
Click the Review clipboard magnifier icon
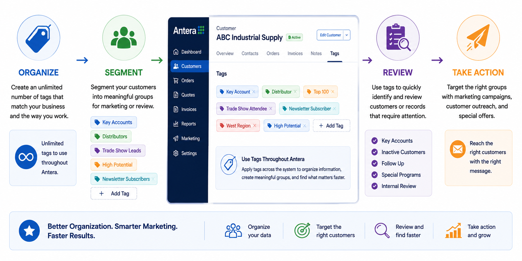click(x=398, y=38)
